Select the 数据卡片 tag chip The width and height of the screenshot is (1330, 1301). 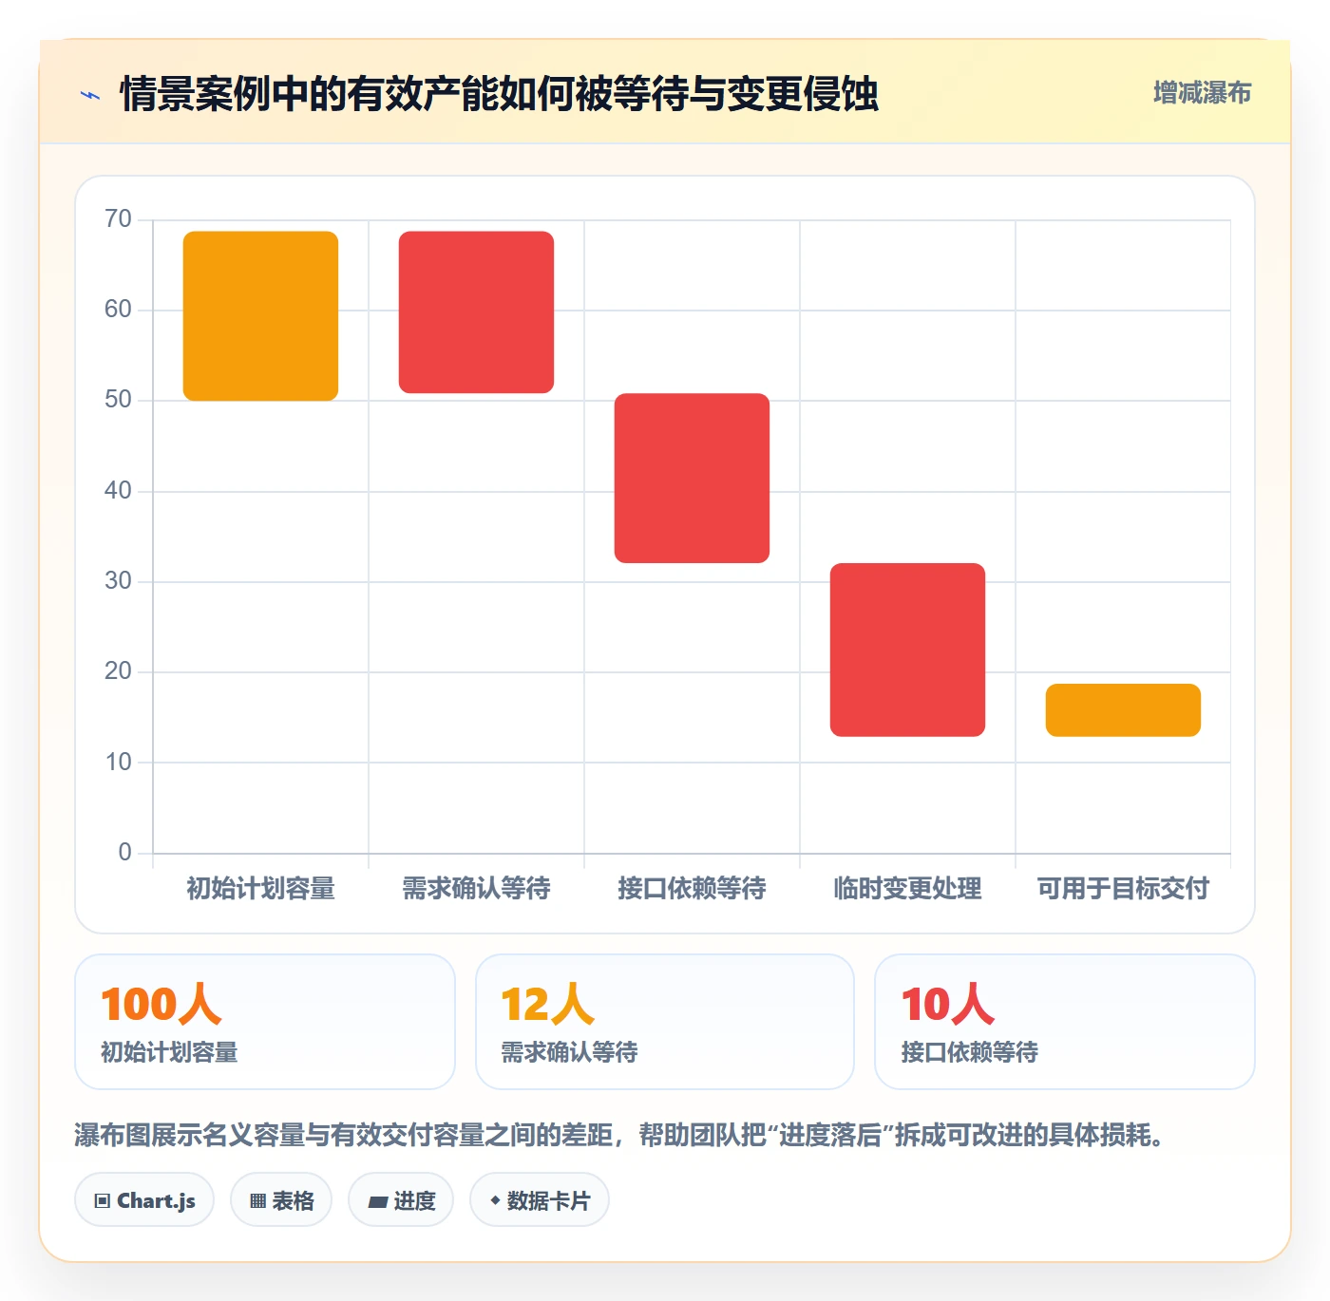540,1200
